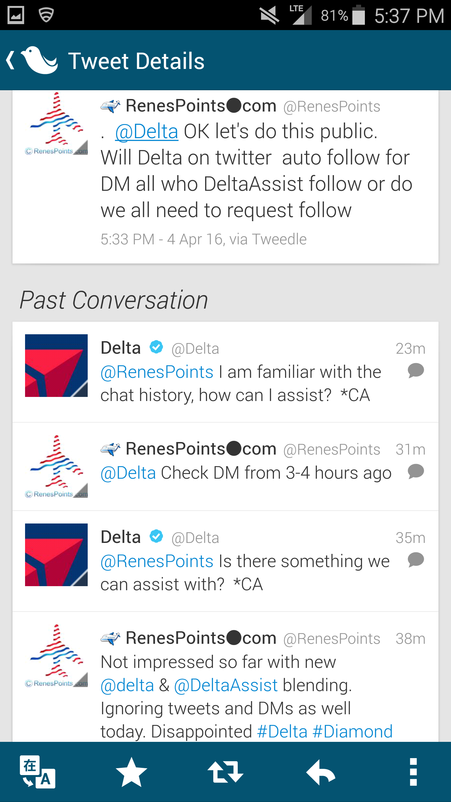Image resolution: width=451 pixels, height=802 pixels.
Task: Tap the reply bubble on Delta's 35m tweet
Action: 416,560
